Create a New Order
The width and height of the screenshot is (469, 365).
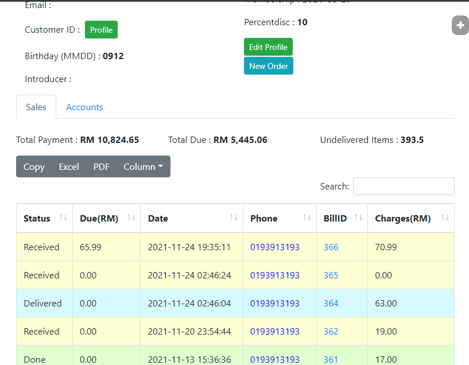click(x=268, y=66)
